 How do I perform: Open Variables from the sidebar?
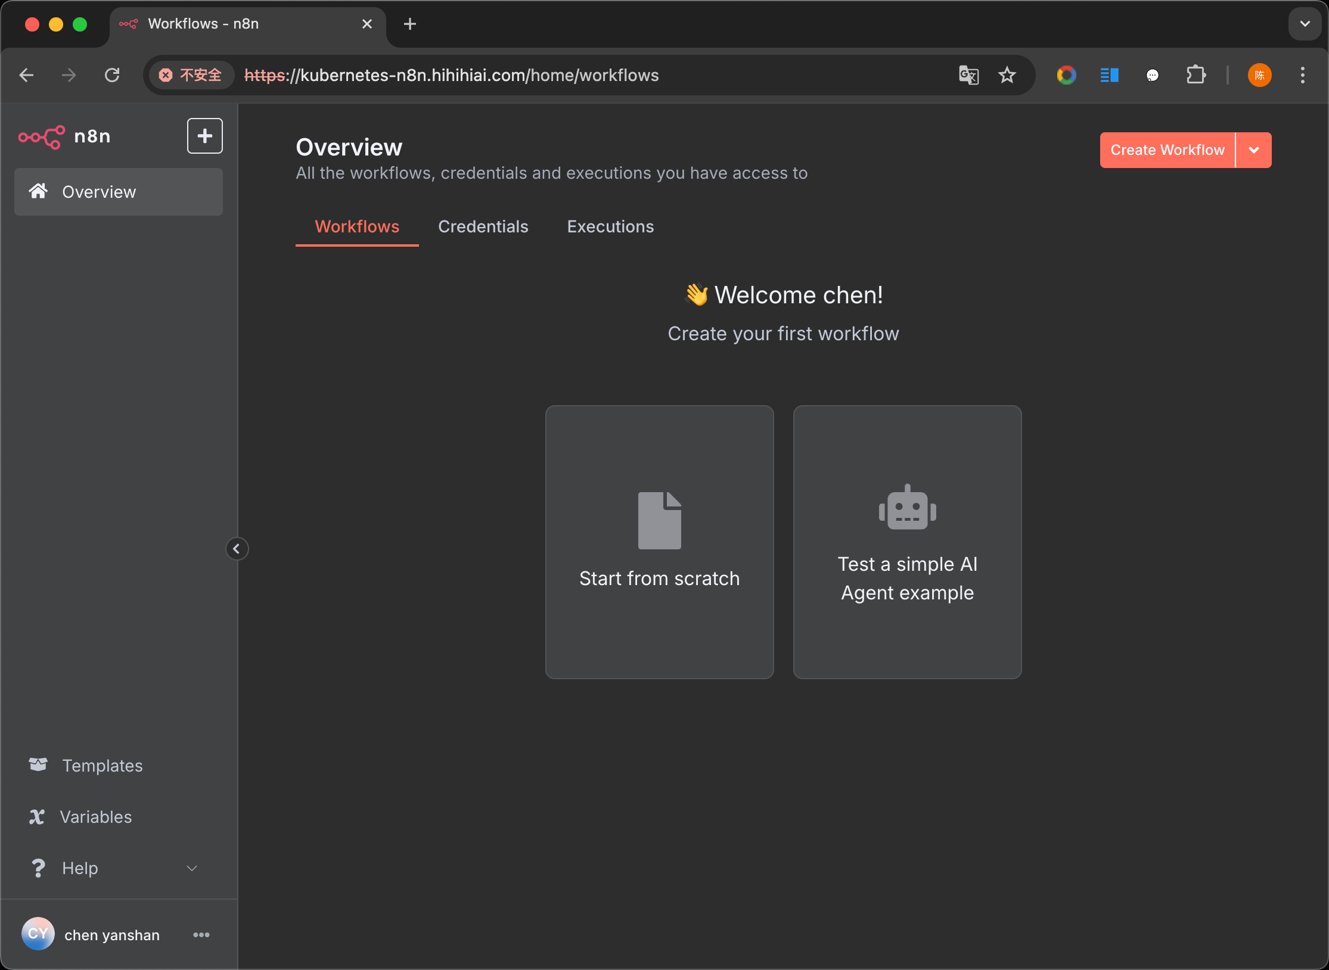(119, 817)
